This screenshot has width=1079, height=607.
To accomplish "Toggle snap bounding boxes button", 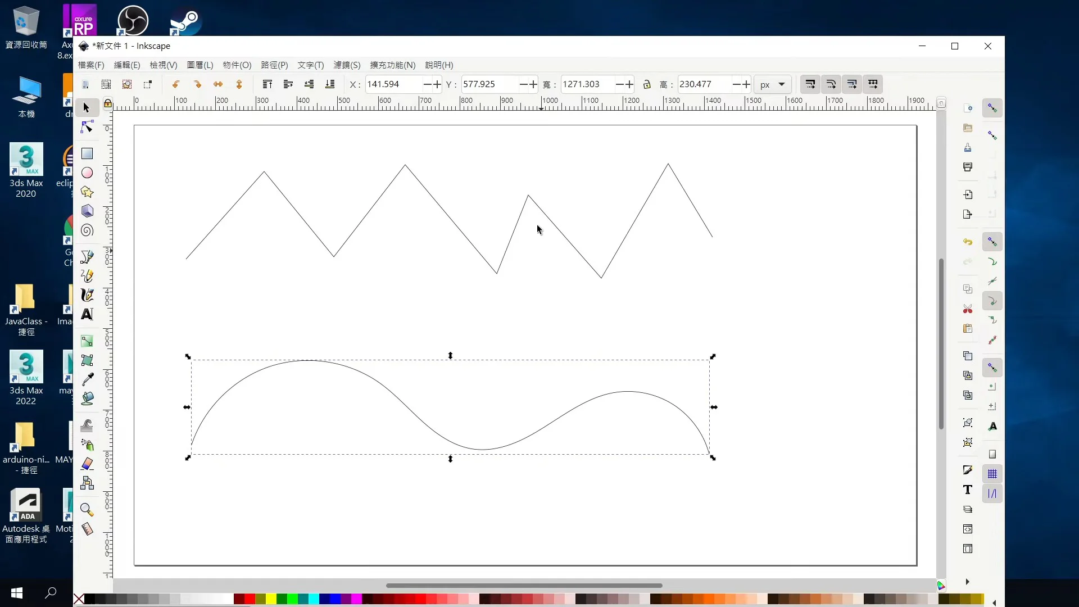I will click(x=992, y=135).
